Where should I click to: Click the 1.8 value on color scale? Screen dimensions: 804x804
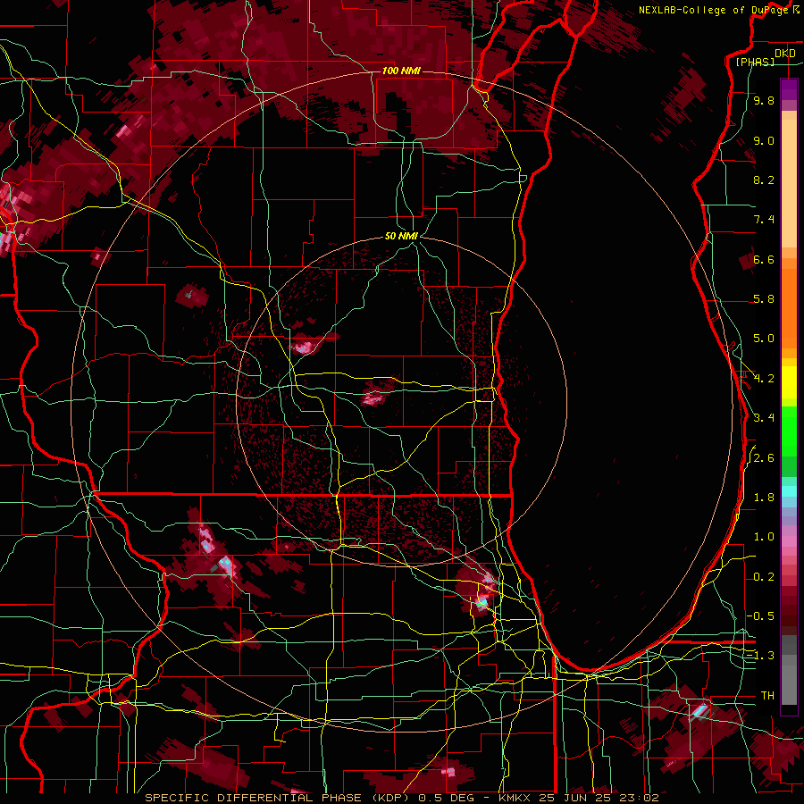pyautogui.click(x=764, y=497)
